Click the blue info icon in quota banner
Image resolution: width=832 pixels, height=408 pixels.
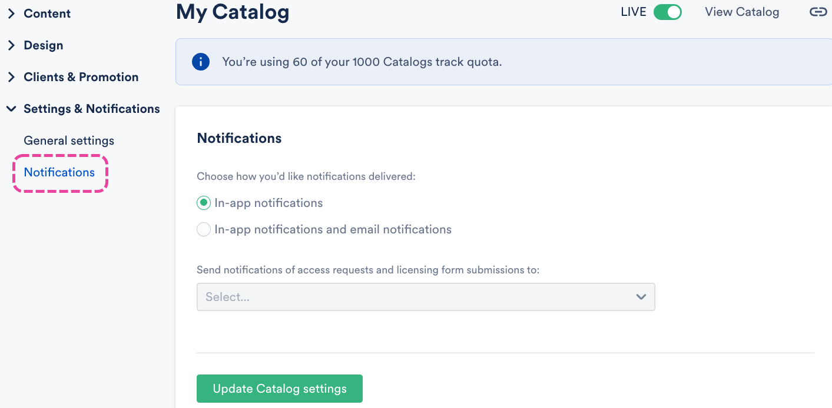(201, 62)
